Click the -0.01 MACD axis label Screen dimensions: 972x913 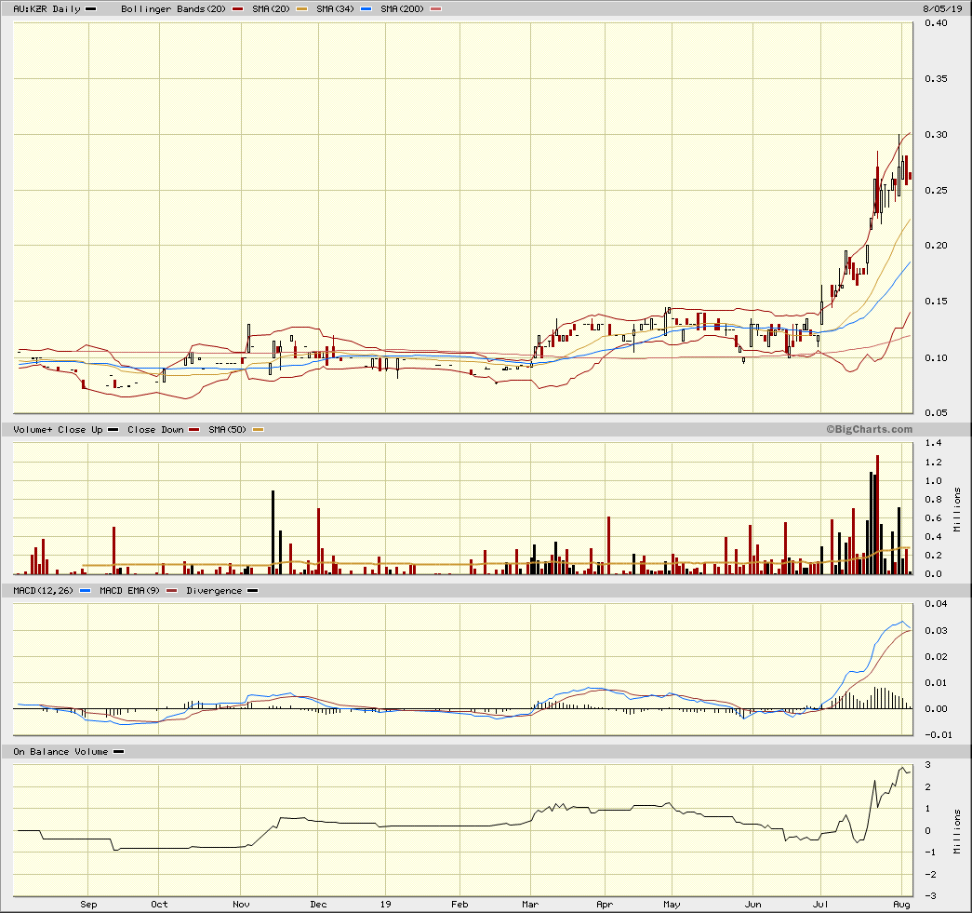pyautogui.click(x=938, y=735)
